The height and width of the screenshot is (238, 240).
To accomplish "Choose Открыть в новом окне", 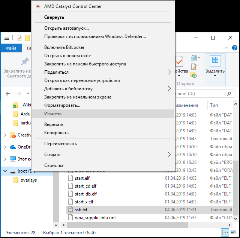I will tap(103, 56).
